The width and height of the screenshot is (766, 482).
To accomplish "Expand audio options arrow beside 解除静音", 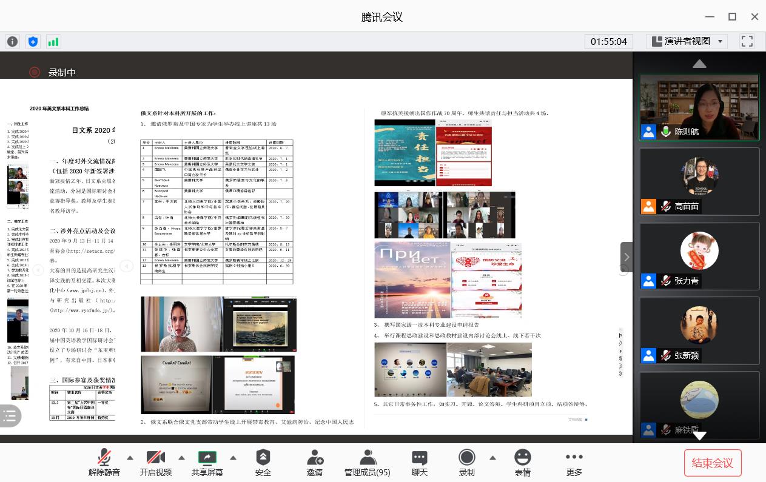I will [x=130, y=458].
